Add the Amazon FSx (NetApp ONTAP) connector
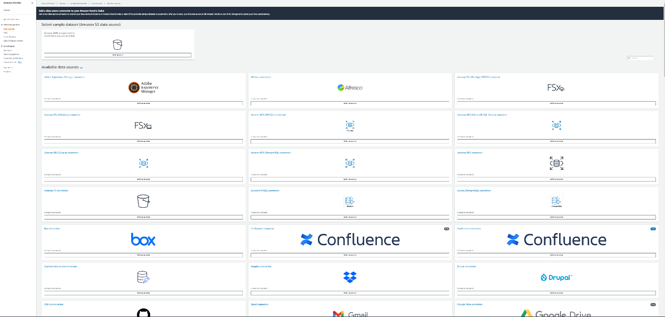The image size is (665, 317). 556,103
